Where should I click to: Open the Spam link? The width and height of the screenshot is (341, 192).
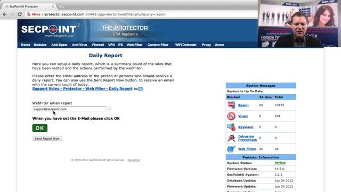[243, 106]
